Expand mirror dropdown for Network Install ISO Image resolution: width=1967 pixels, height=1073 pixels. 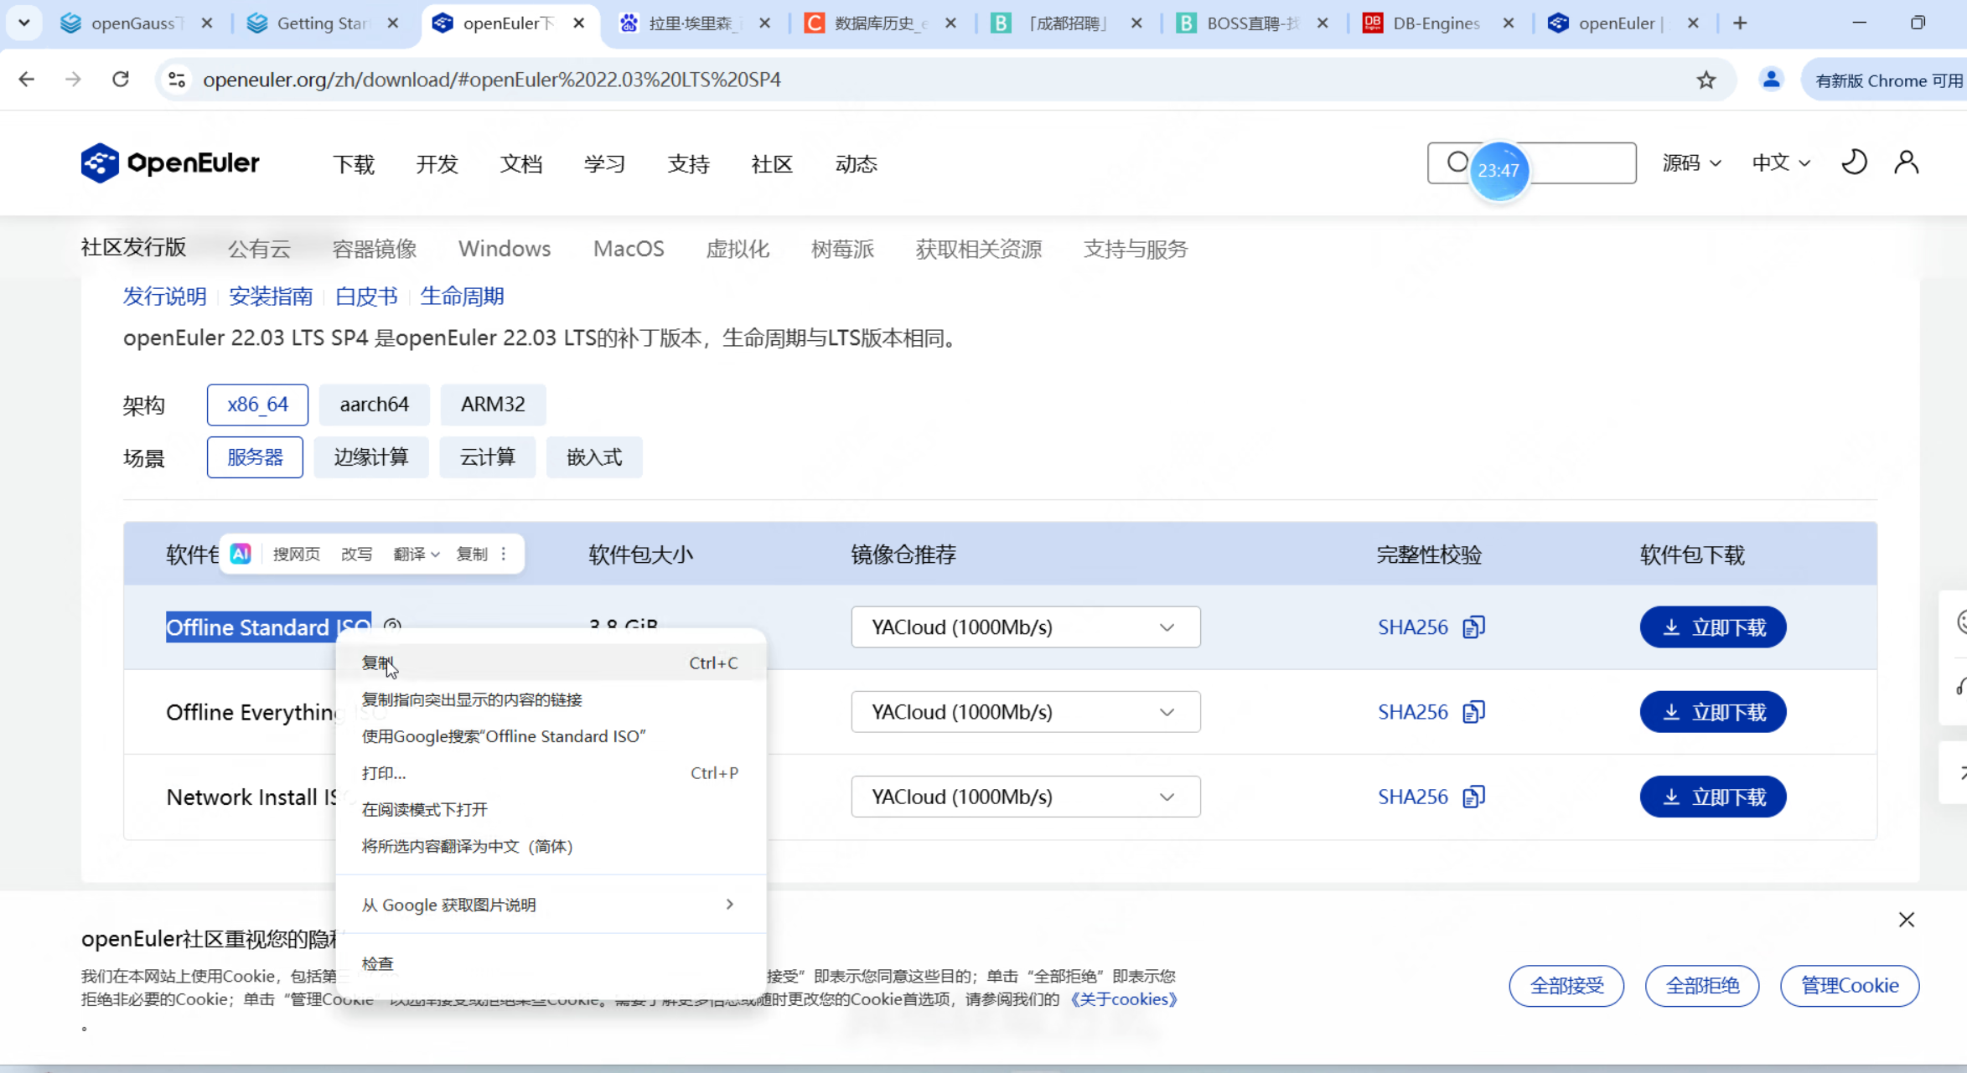(1025, 796)
